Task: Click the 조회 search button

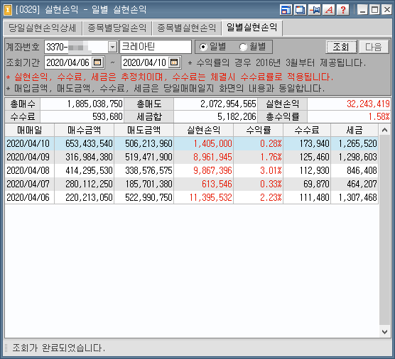Action: [x=341, y=47]
